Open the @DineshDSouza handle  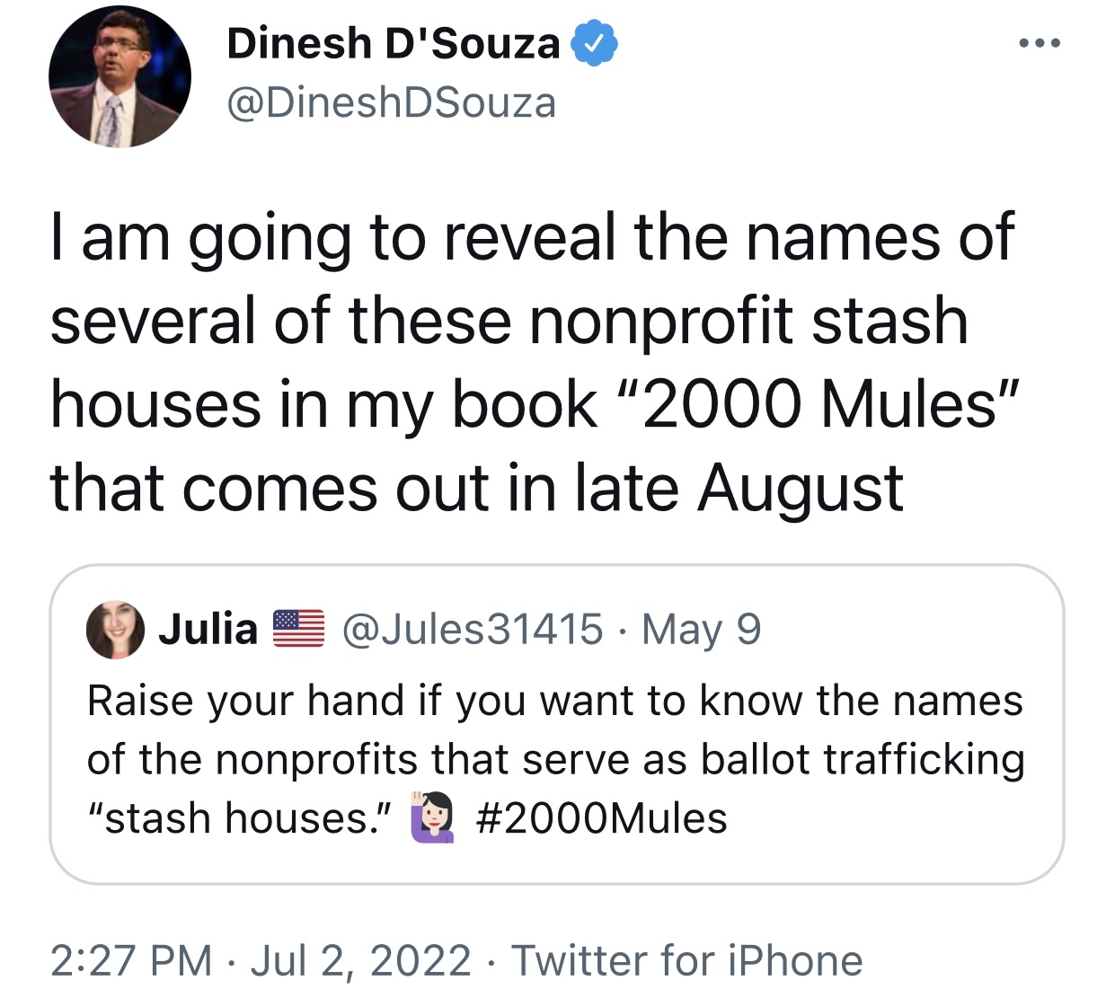pos(391,102)
